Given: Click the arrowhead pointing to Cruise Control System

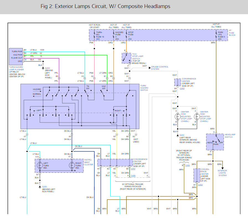Looking at the screenshot, I should point(150,68).
